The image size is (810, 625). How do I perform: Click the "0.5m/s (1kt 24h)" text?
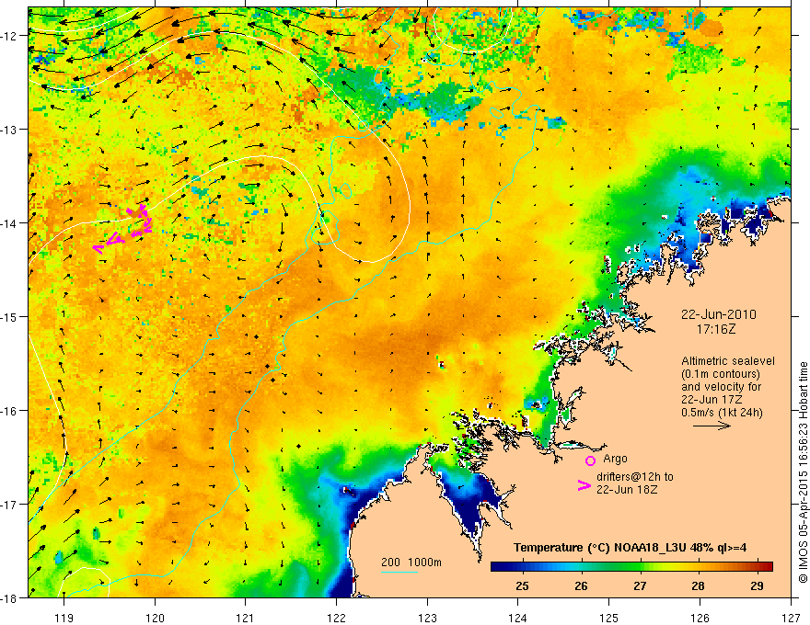pos(723,413)
